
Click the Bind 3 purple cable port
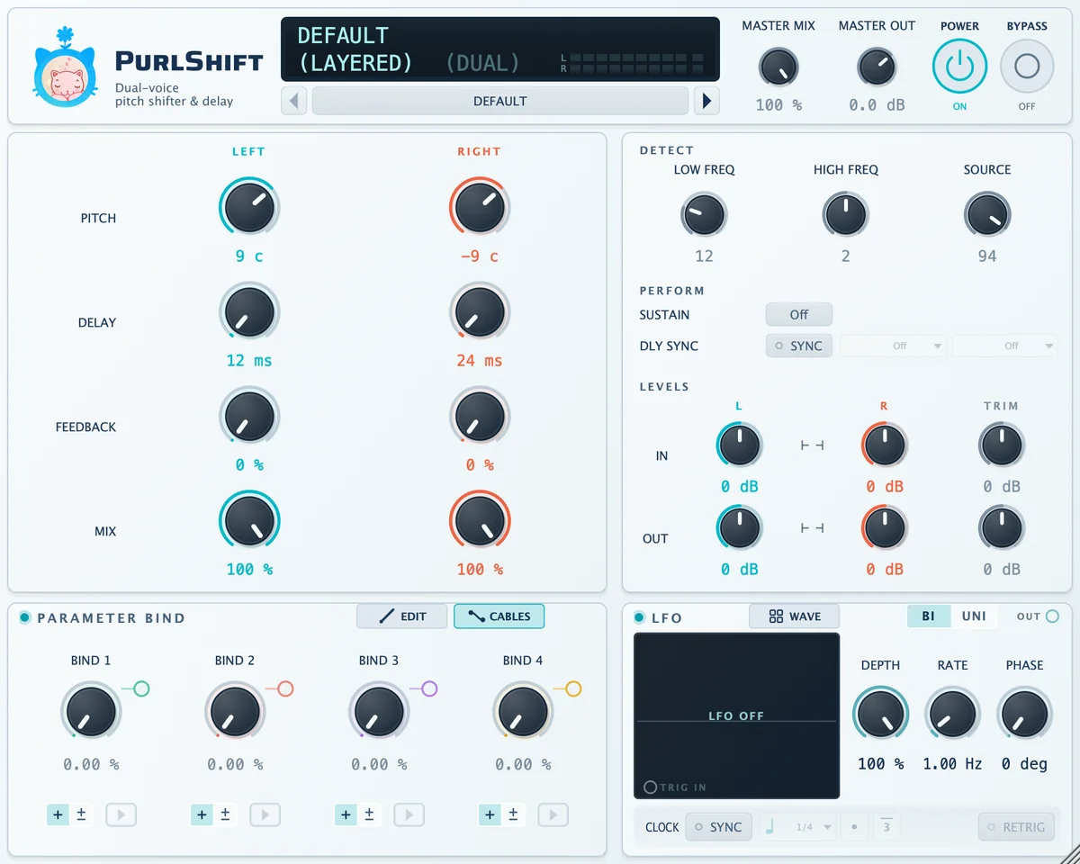pyautogui.click(x=429, y=689)
